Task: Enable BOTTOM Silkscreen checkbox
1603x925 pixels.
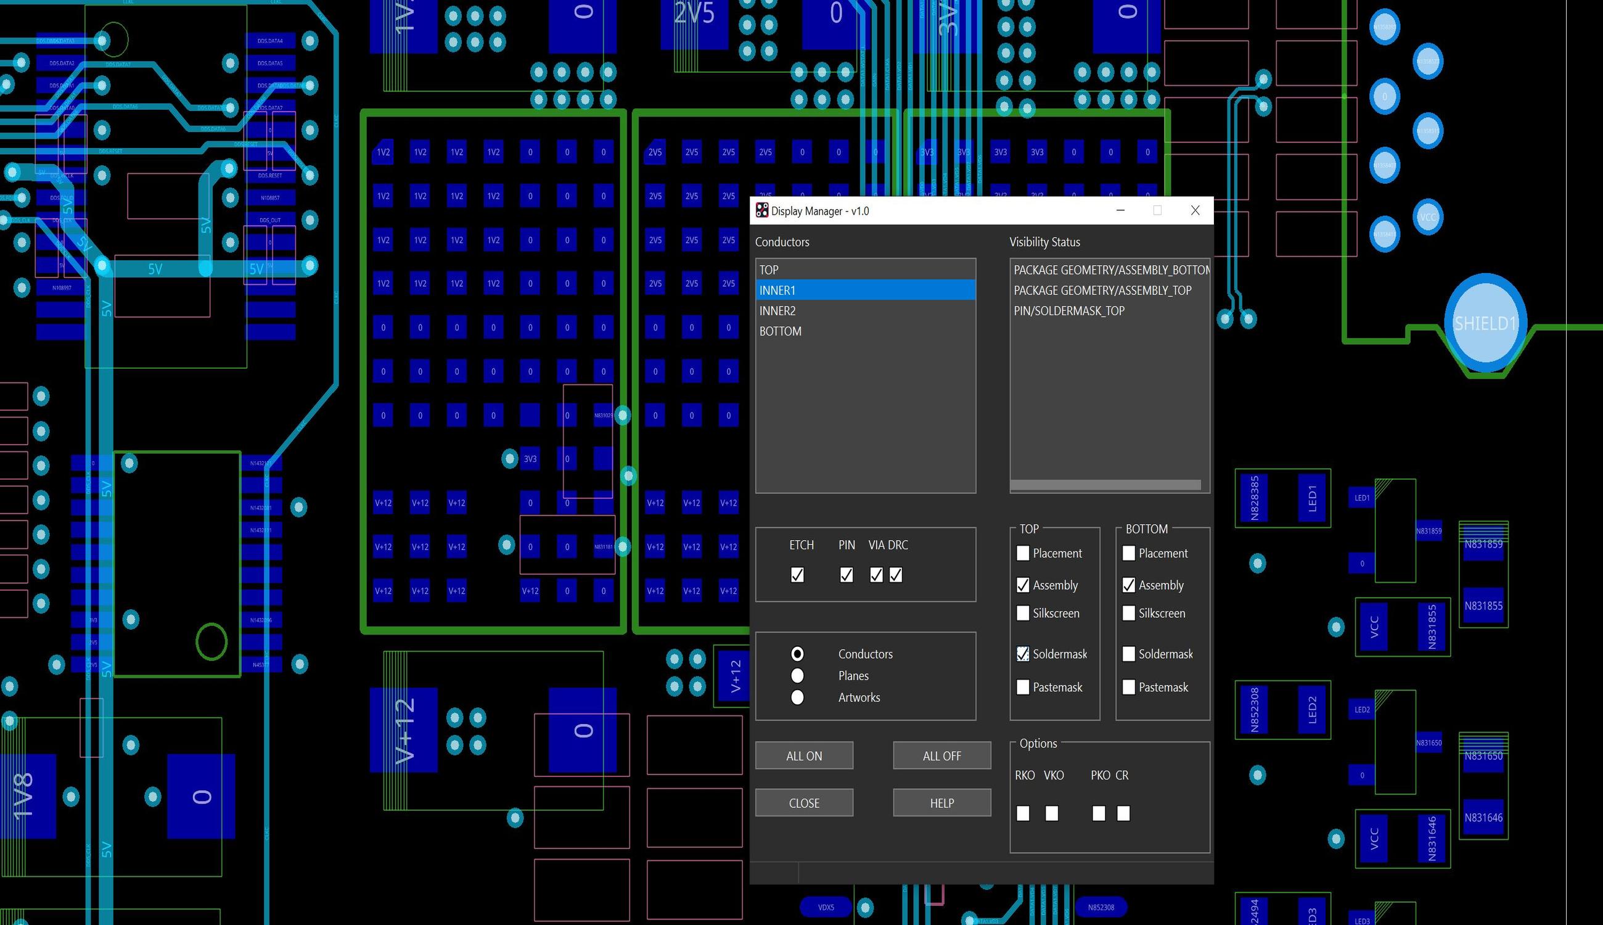Action: (1129, 613)
